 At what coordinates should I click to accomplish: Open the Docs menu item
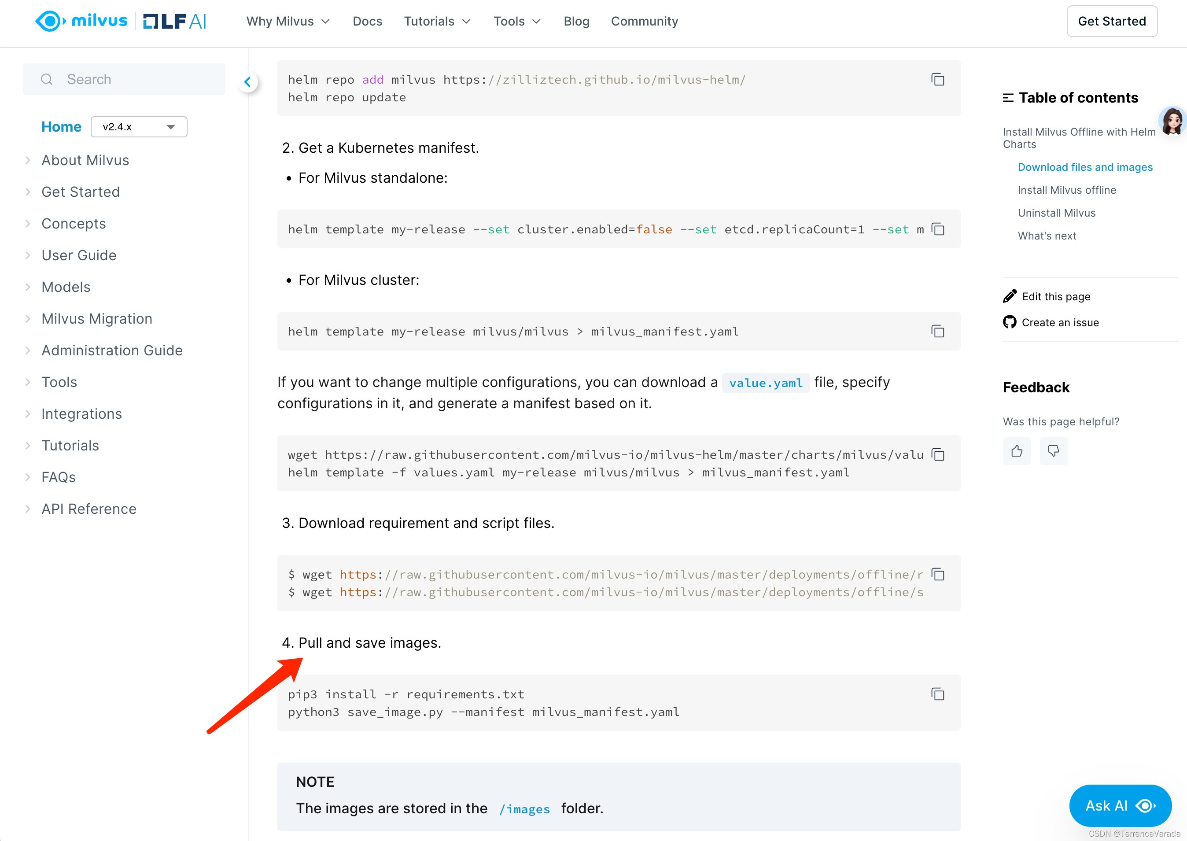tap(367, 21)
